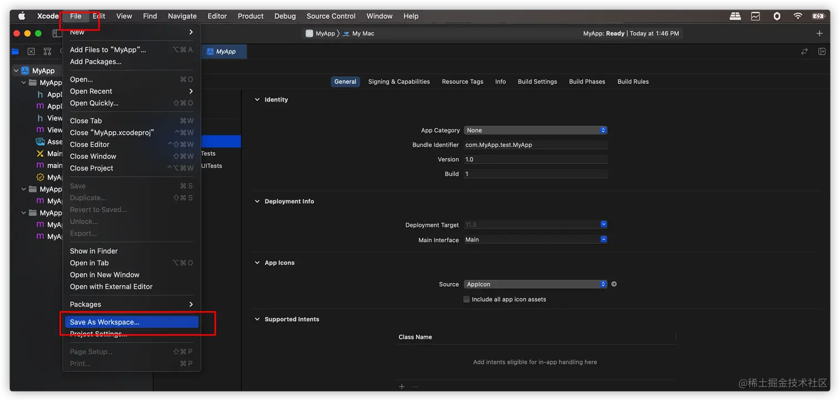Select the Main storyboard icon in navigator

40,153
